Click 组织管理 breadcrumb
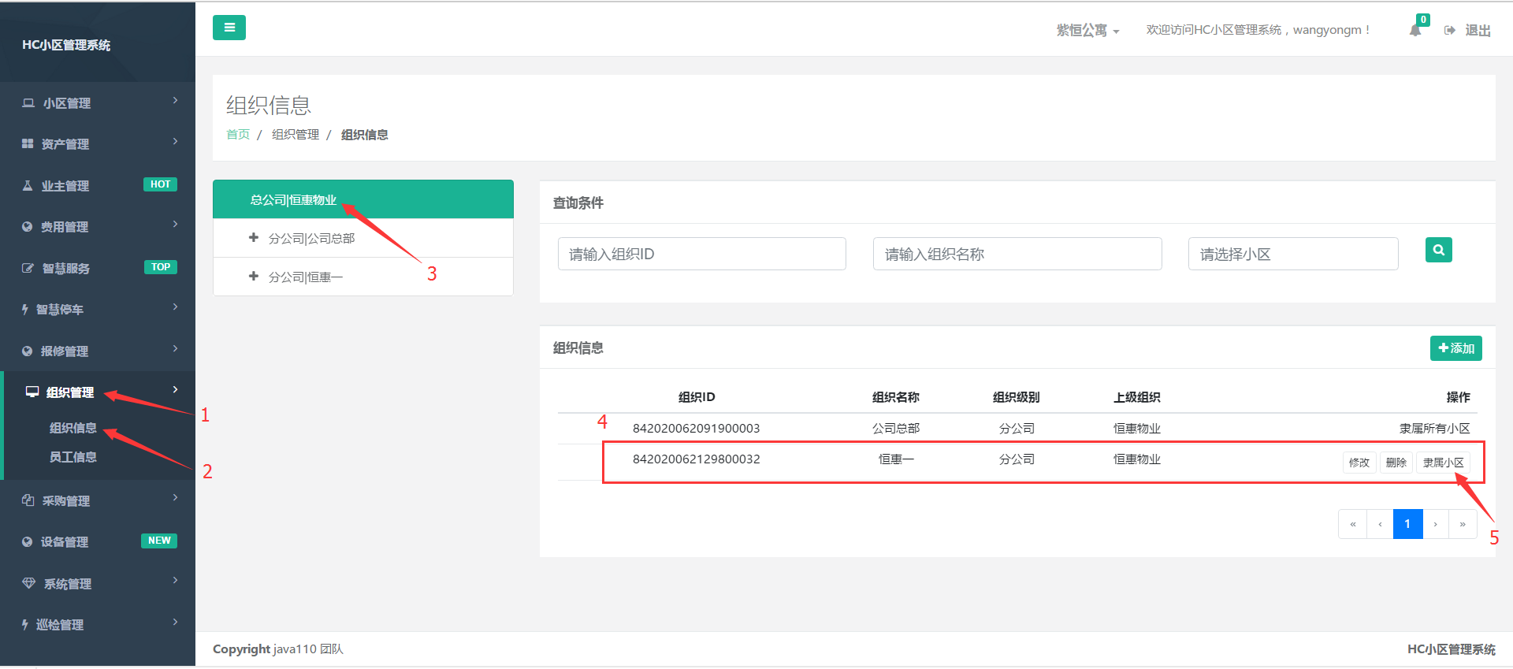 (296, 135)
